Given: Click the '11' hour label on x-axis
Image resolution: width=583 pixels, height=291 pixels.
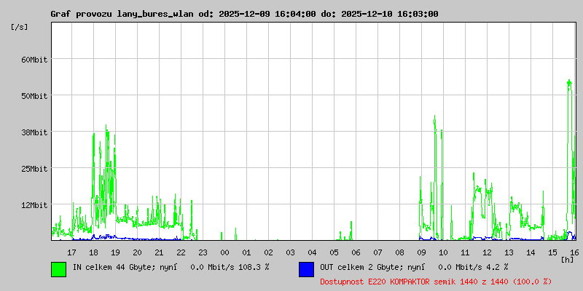Looking at the screenshot, I should (465, 252).
